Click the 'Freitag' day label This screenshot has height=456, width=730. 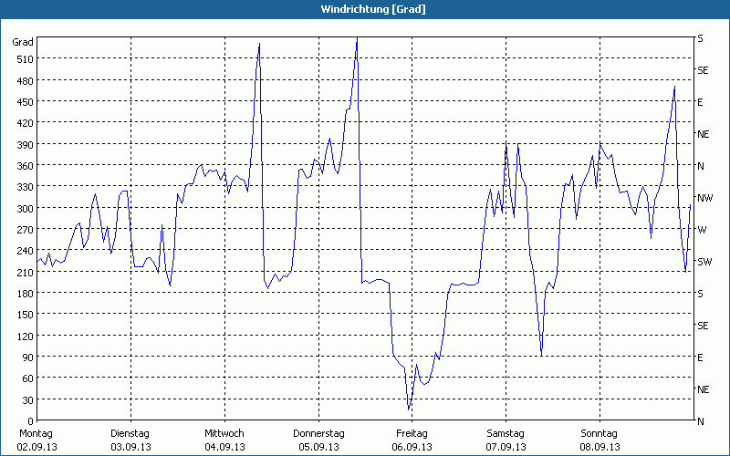pyautogui.click(x=412, y=434)
